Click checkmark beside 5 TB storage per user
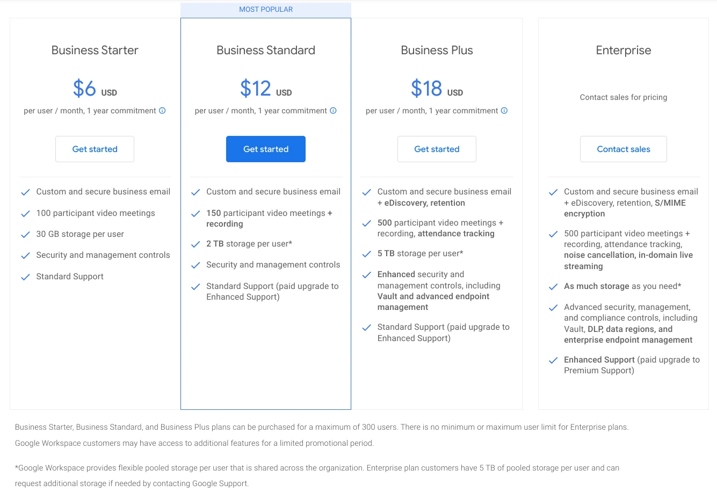717x492 pixels. coord(367,254)
